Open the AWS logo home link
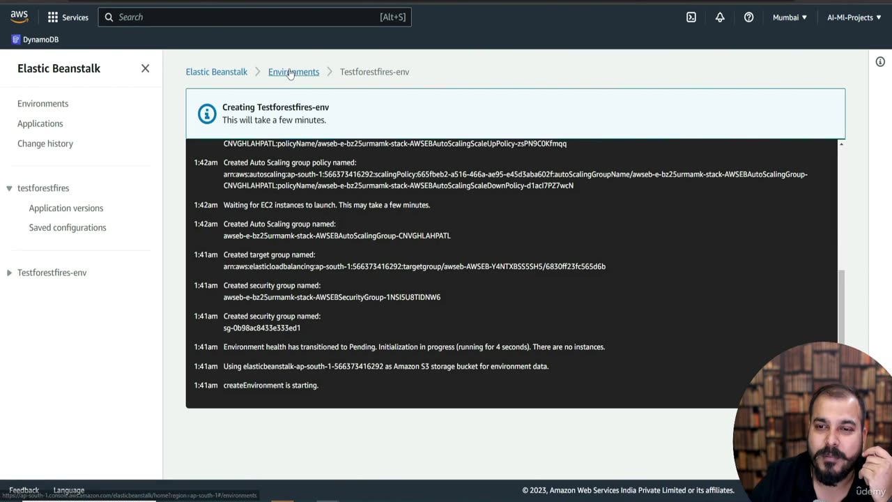This screenshot has width=892, height=502. [x=19, y=17]
